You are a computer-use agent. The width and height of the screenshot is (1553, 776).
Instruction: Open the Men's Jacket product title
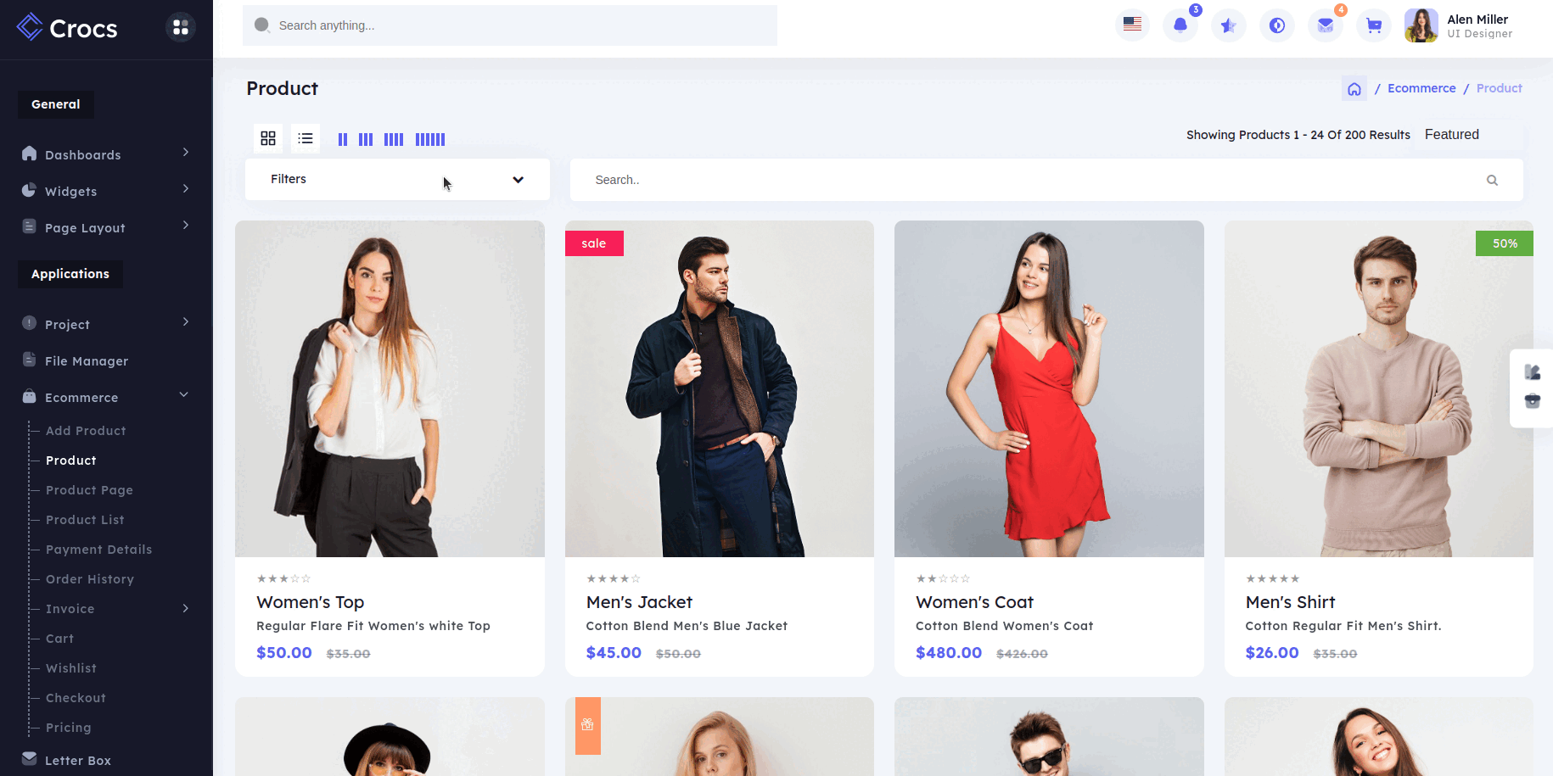pos(639,602)
